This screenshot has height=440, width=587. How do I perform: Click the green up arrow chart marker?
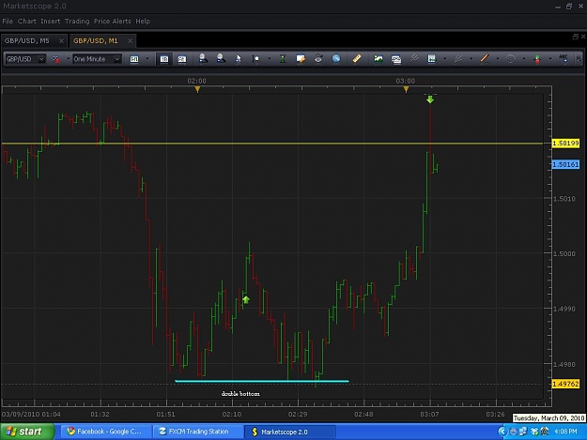(x=246, y=300)
